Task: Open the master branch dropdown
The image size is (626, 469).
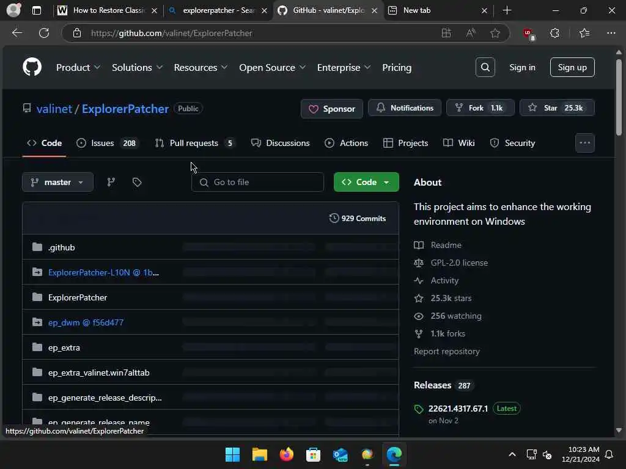Action: point(58,182)
